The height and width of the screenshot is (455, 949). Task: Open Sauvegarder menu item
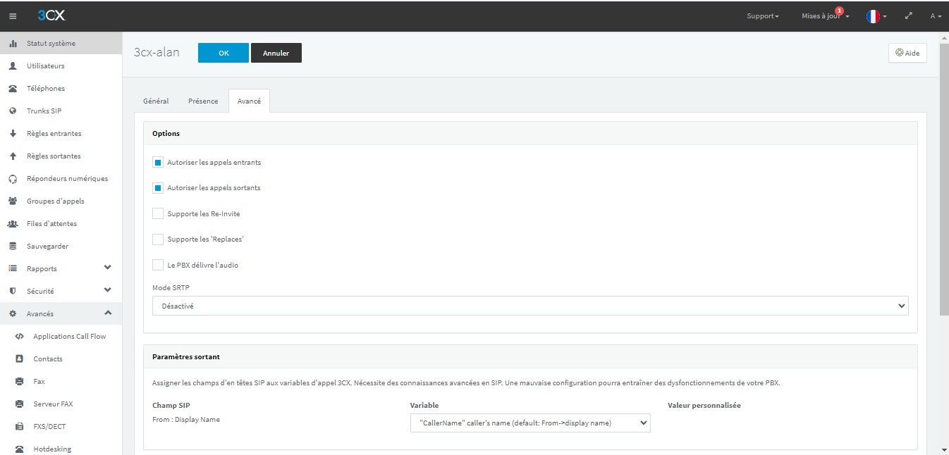click(61, 247)
